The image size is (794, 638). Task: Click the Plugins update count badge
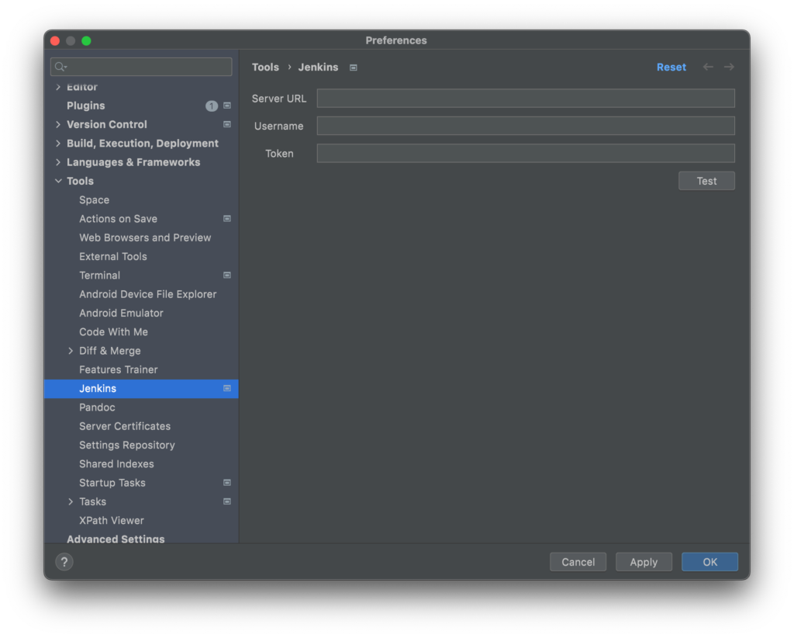[x=211, y=106]
